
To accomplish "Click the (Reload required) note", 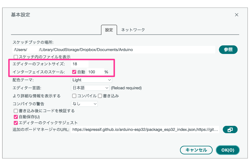I will (x=126, y=88).
